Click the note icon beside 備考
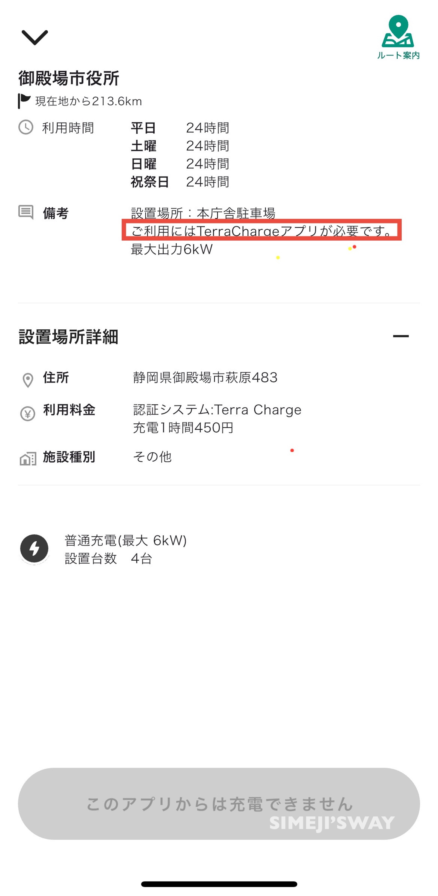Image resolution: width=438 pixels, height=896 pixels. coord(26,212)
